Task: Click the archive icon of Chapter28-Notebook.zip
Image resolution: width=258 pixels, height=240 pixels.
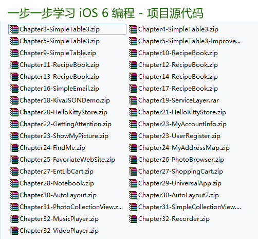Action: (14, 183)
